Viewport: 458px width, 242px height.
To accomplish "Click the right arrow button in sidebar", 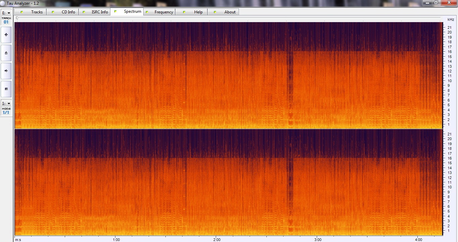I will (x=6, y=71).
